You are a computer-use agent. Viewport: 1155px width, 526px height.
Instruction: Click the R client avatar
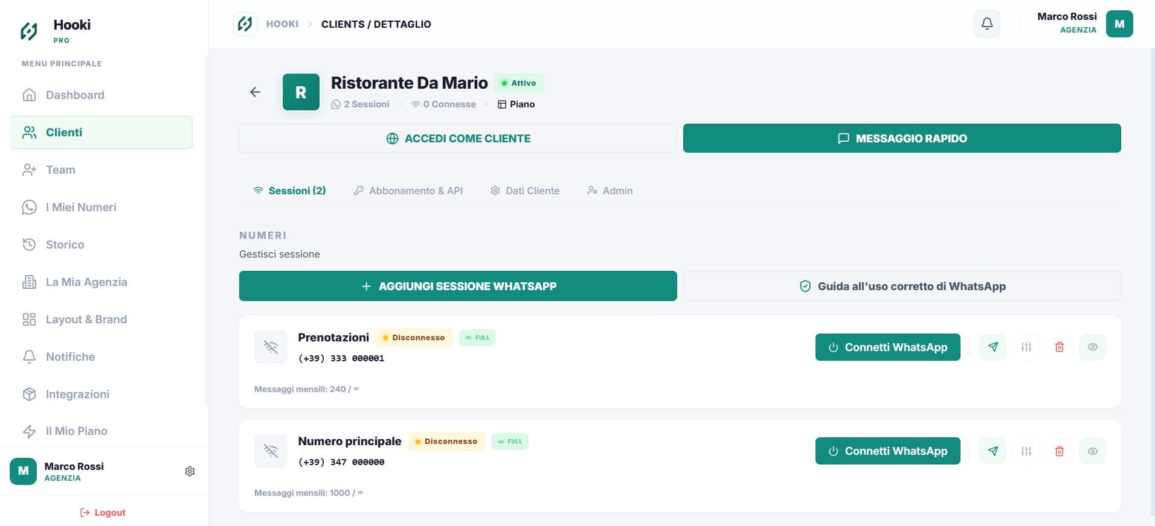pyautogui.click(x=301, y=92)
